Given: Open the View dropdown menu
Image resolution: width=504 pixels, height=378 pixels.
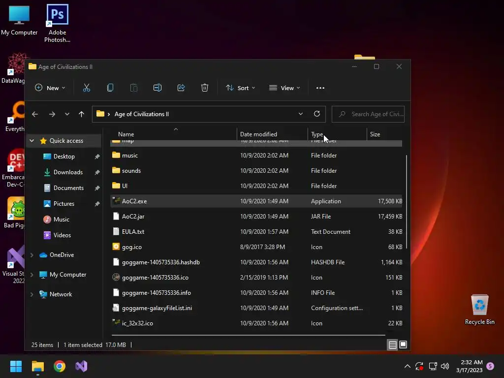Looking at the screenshot, I should [x=284, y=88].
